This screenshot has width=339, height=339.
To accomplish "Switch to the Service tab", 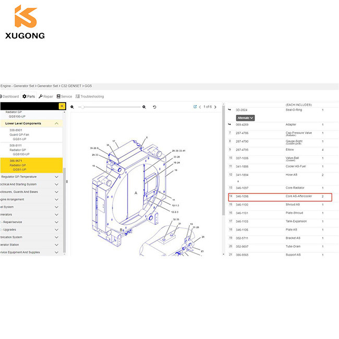I will pos(64,96).
